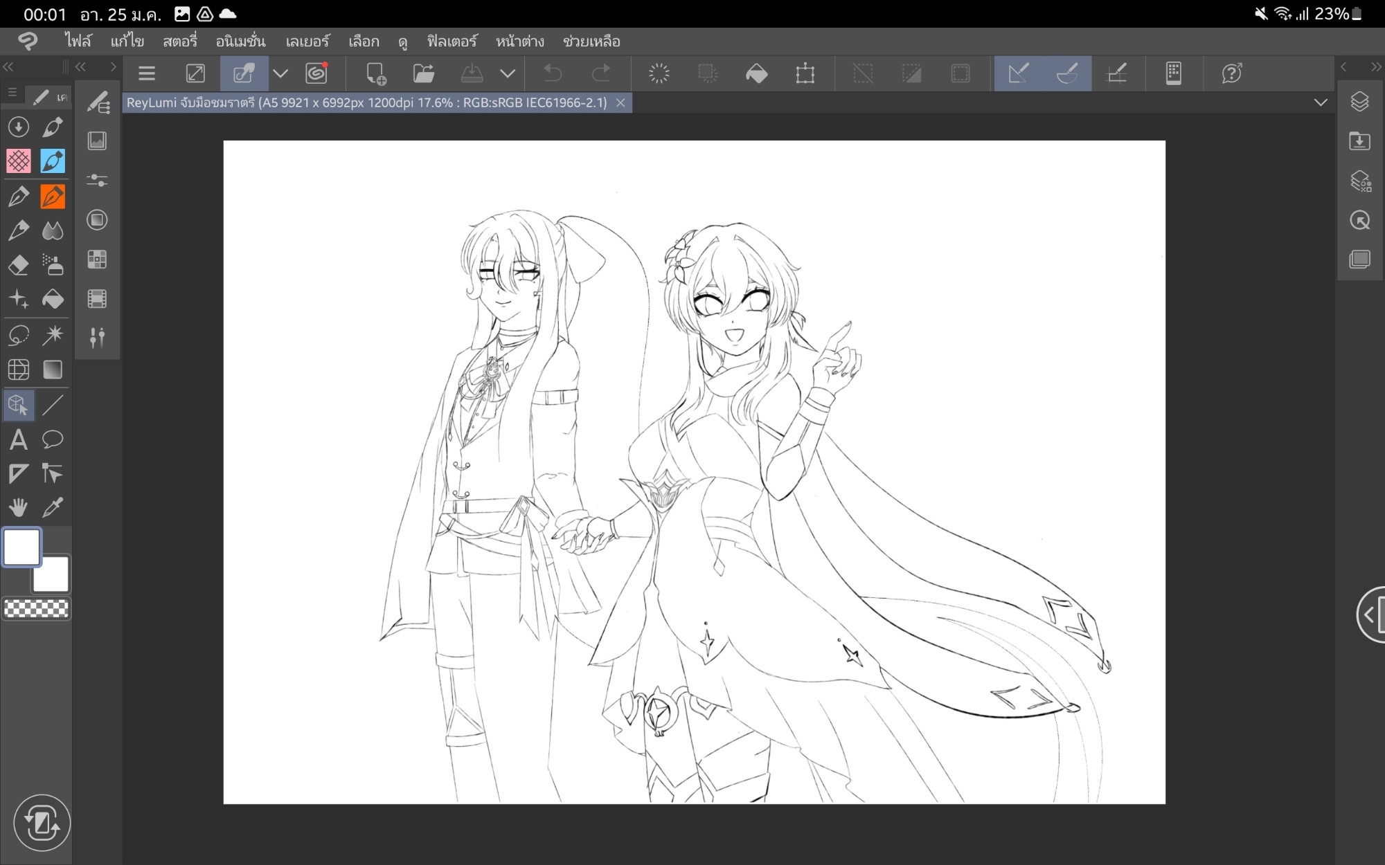Image resolution: width=1385 pixels, height=865 pixels.
Task: Toggle snap to ruler
Action: point(1018,73)
